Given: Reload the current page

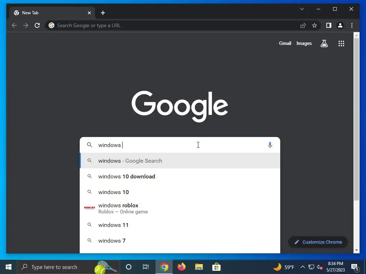Looking at the screenshot, I should (x=37, y=25).
